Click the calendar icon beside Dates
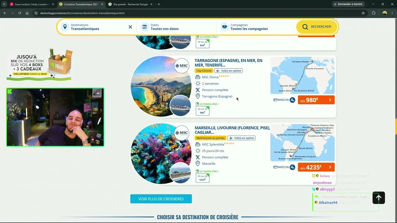Image resolution: width=397 pixels, height=223 pixels. click(145, 27)
